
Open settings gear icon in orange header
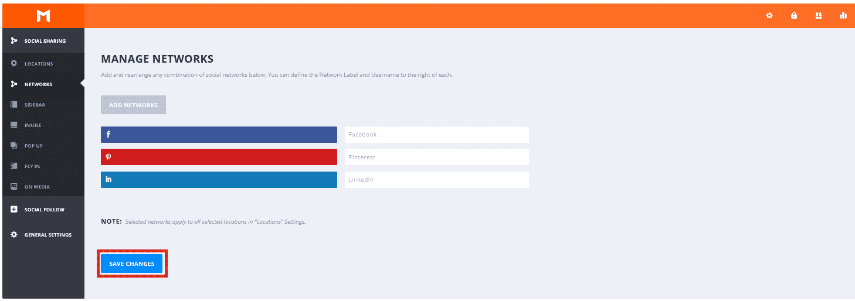click(x=769, y=16)
